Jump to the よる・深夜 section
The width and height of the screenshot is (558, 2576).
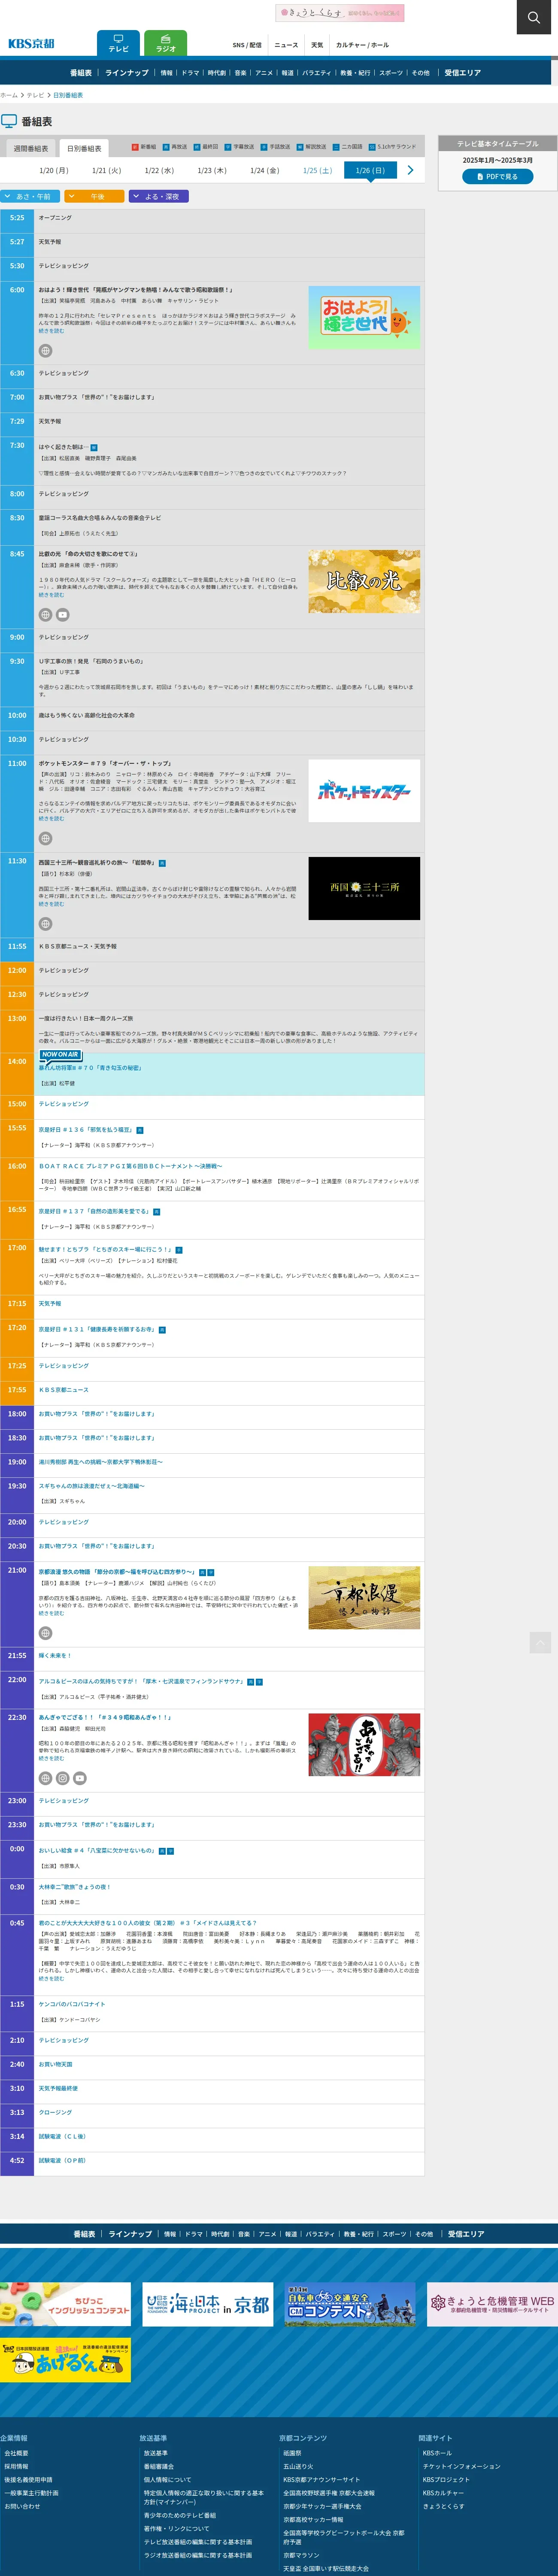coord(158,196)
